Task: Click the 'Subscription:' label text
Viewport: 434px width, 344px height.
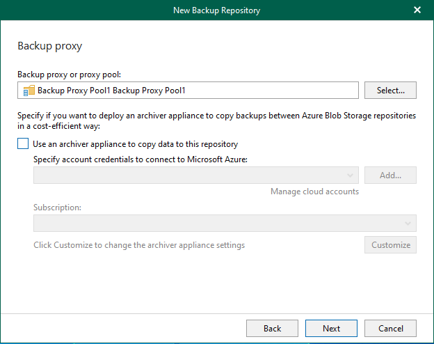Action: [56, 208]
